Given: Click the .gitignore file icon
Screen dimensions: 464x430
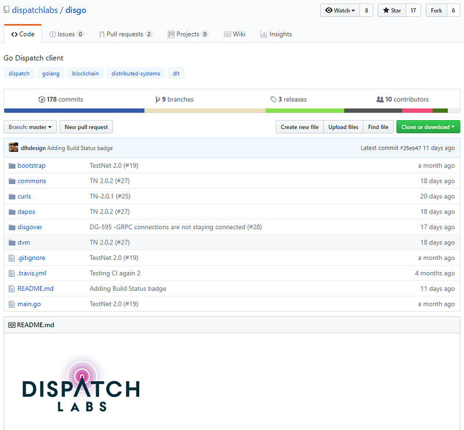Looking at the screenshot, I should point(12,258).
